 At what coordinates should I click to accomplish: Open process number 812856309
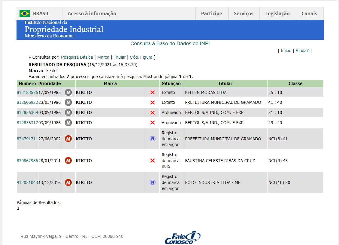point(27,112)
